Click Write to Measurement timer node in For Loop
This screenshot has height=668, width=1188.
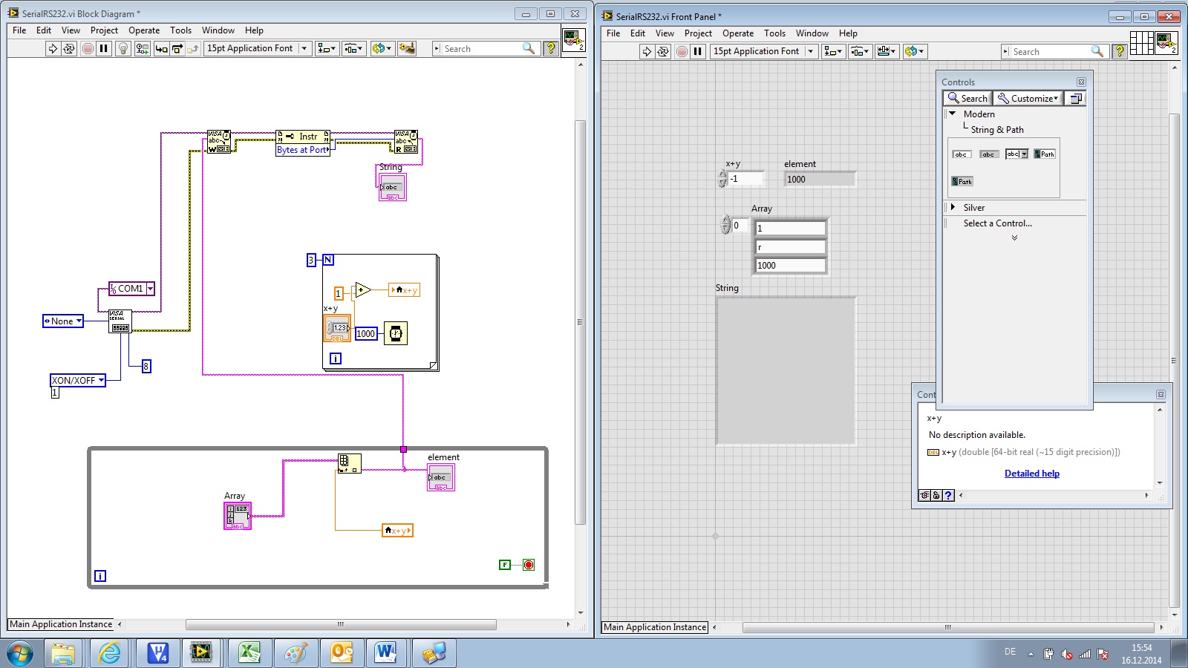click(x=396, y=334)
